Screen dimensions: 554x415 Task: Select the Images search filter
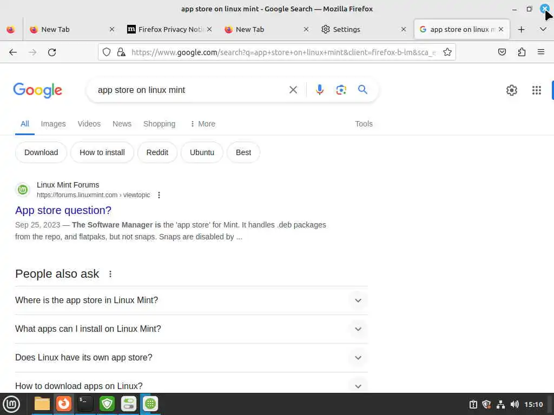coord(54,124)
